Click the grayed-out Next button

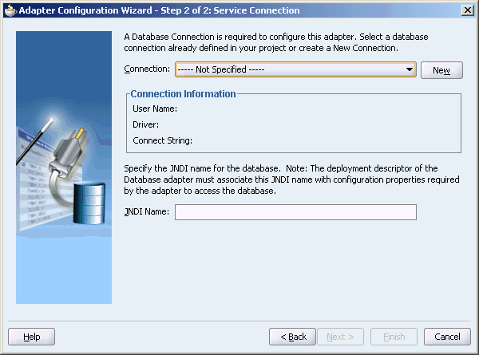[x=340, y=337]
